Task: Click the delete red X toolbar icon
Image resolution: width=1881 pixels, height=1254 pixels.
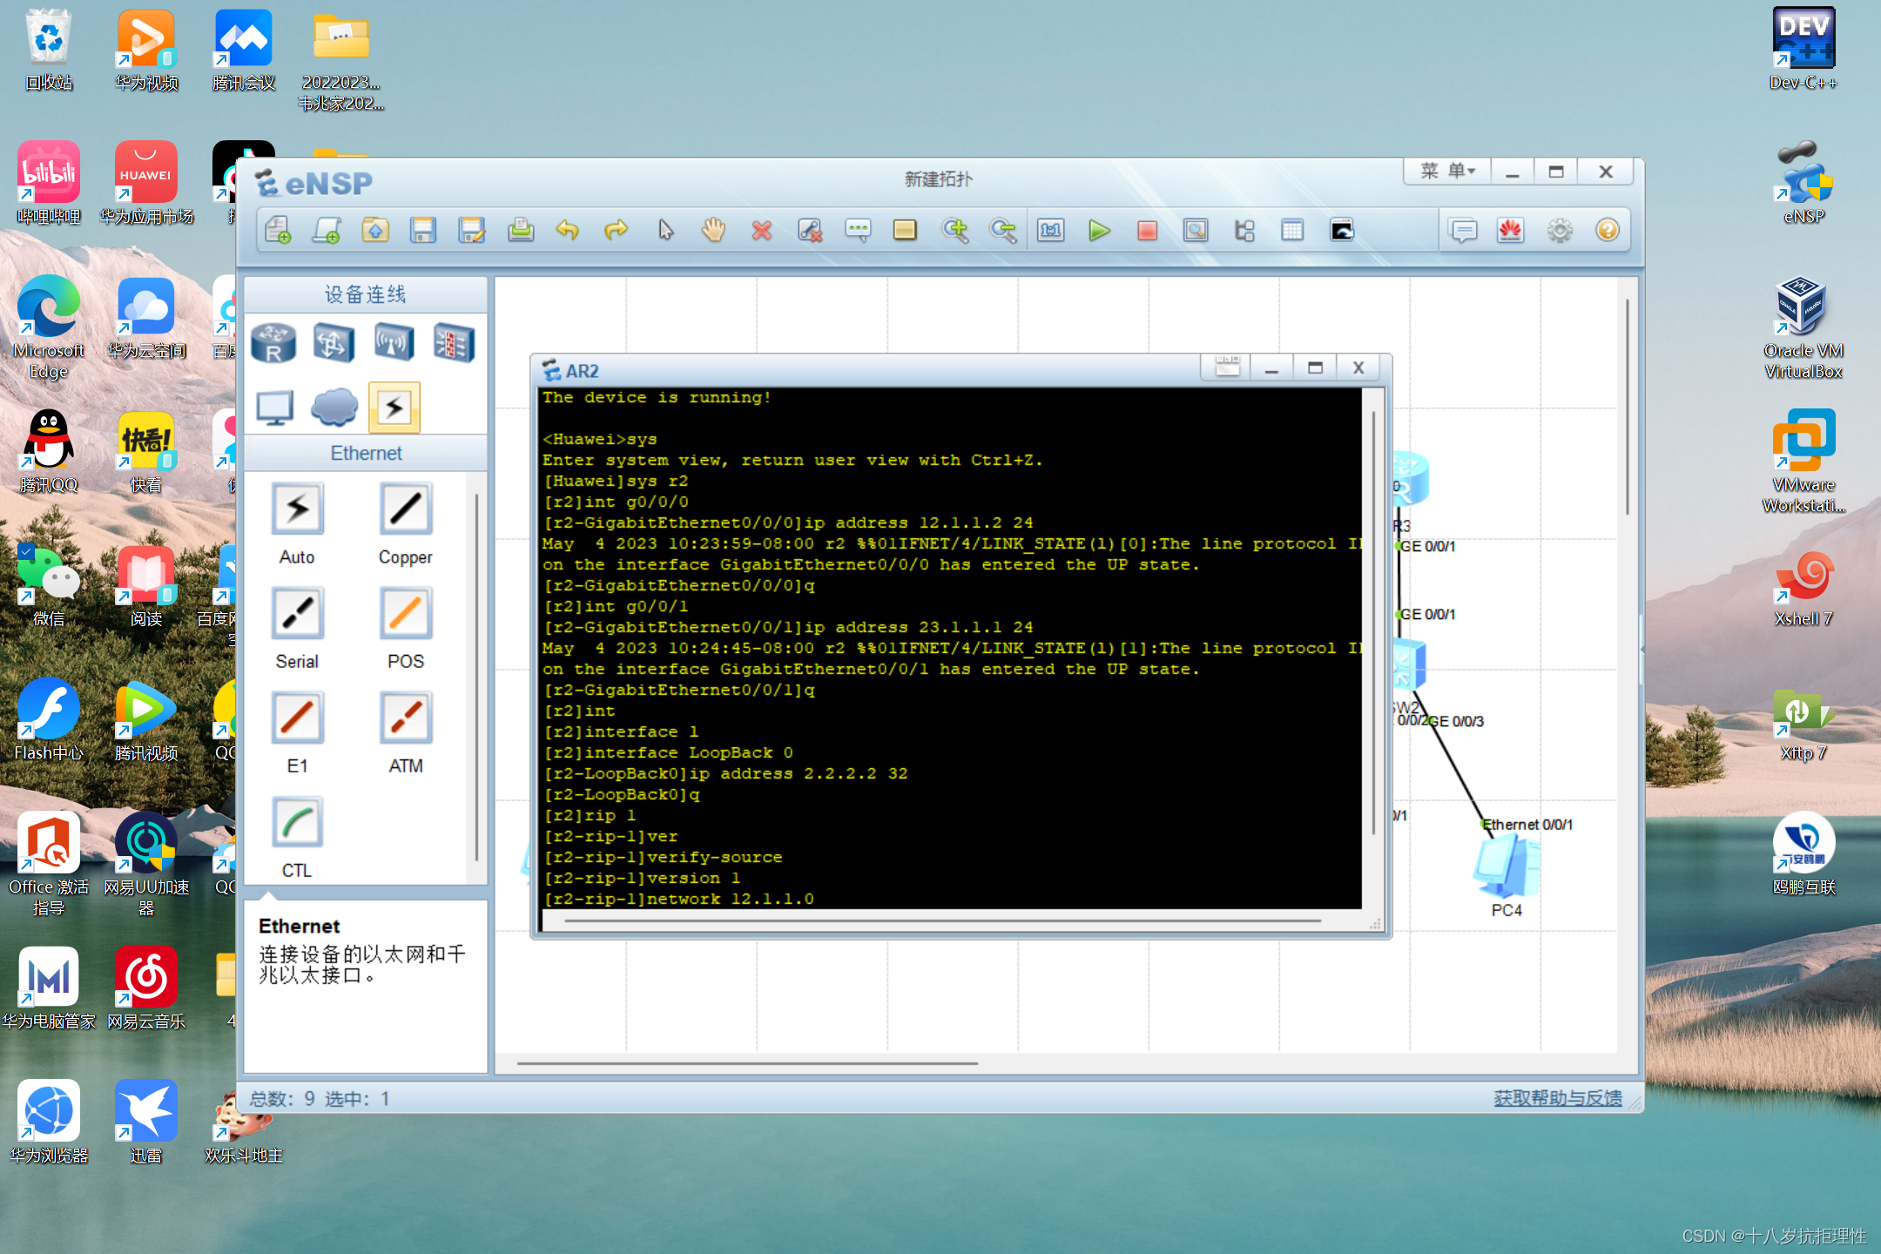Action: [762, 231]
